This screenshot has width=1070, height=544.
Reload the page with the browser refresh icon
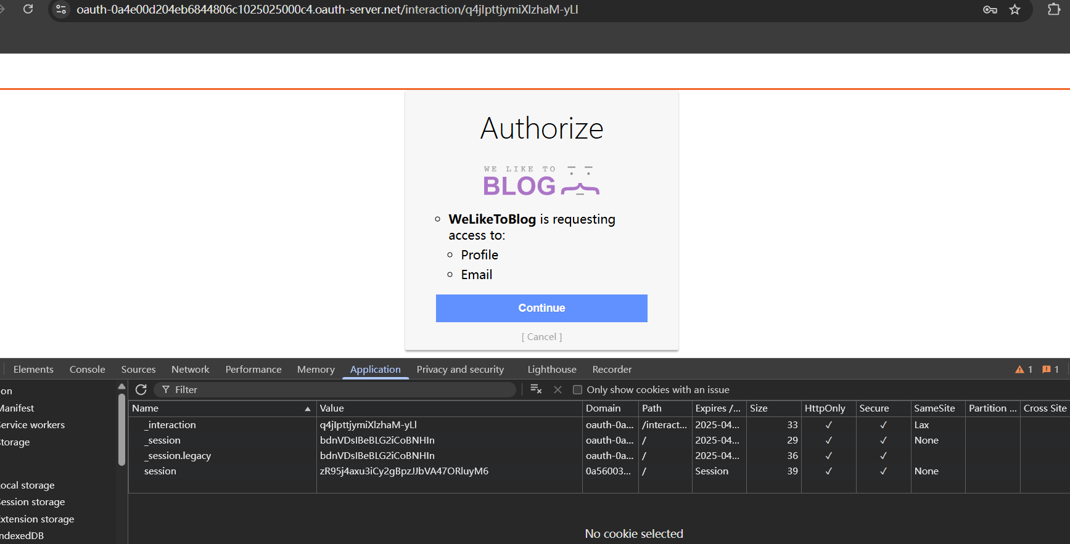point(28,9)
